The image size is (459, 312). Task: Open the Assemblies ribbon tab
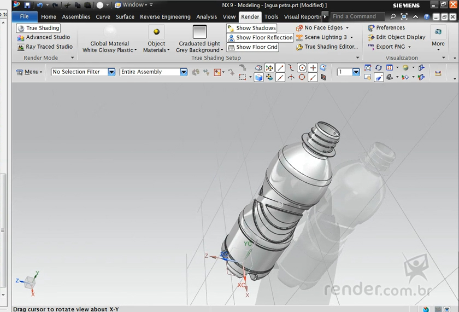tap(76, 17)
